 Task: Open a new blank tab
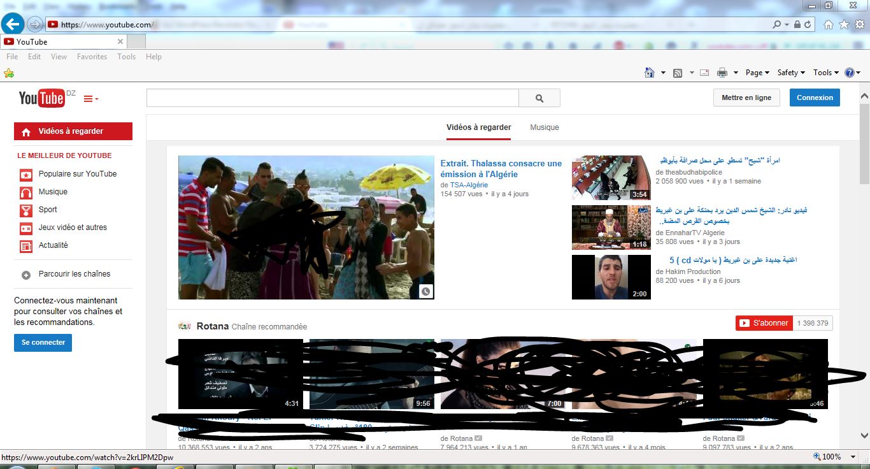coord(136,41)
